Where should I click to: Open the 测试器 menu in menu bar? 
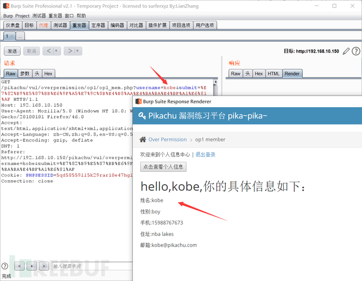pos(39,16)
